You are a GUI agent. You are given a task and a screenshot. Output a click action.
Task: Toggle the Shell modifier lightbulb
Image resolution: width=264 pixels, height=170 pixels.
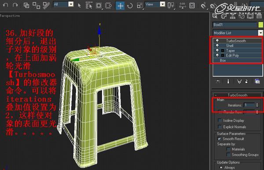click(x=217, y=46)
